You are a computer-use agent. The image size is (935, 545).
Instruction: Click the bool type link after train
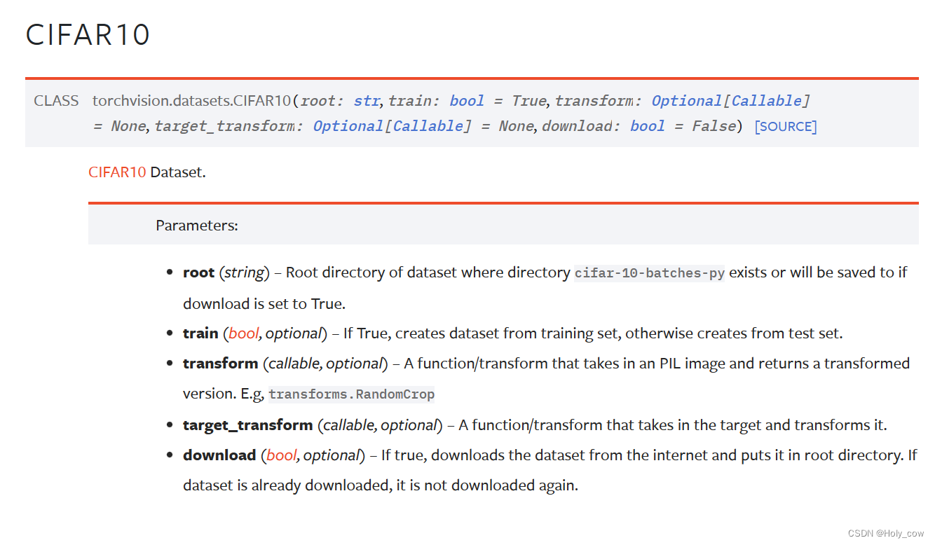click(467, 101)
